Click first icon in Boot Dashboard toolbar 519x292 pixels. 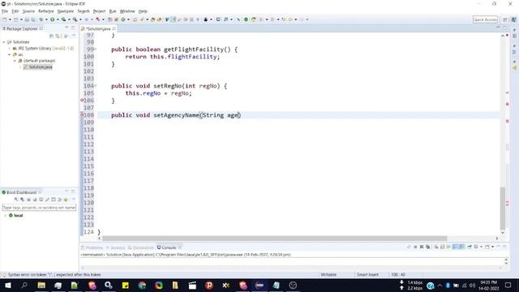pyautogui.click(x=16, y=200)
